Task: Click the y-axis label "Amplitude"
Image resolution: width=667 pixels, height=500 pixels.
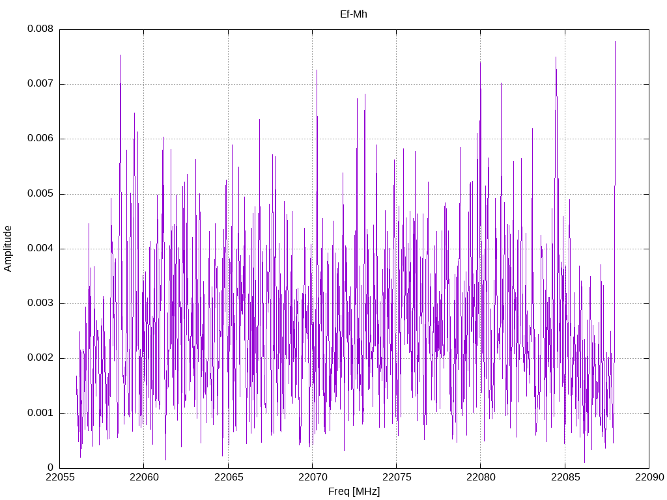Action: point(8,249)
